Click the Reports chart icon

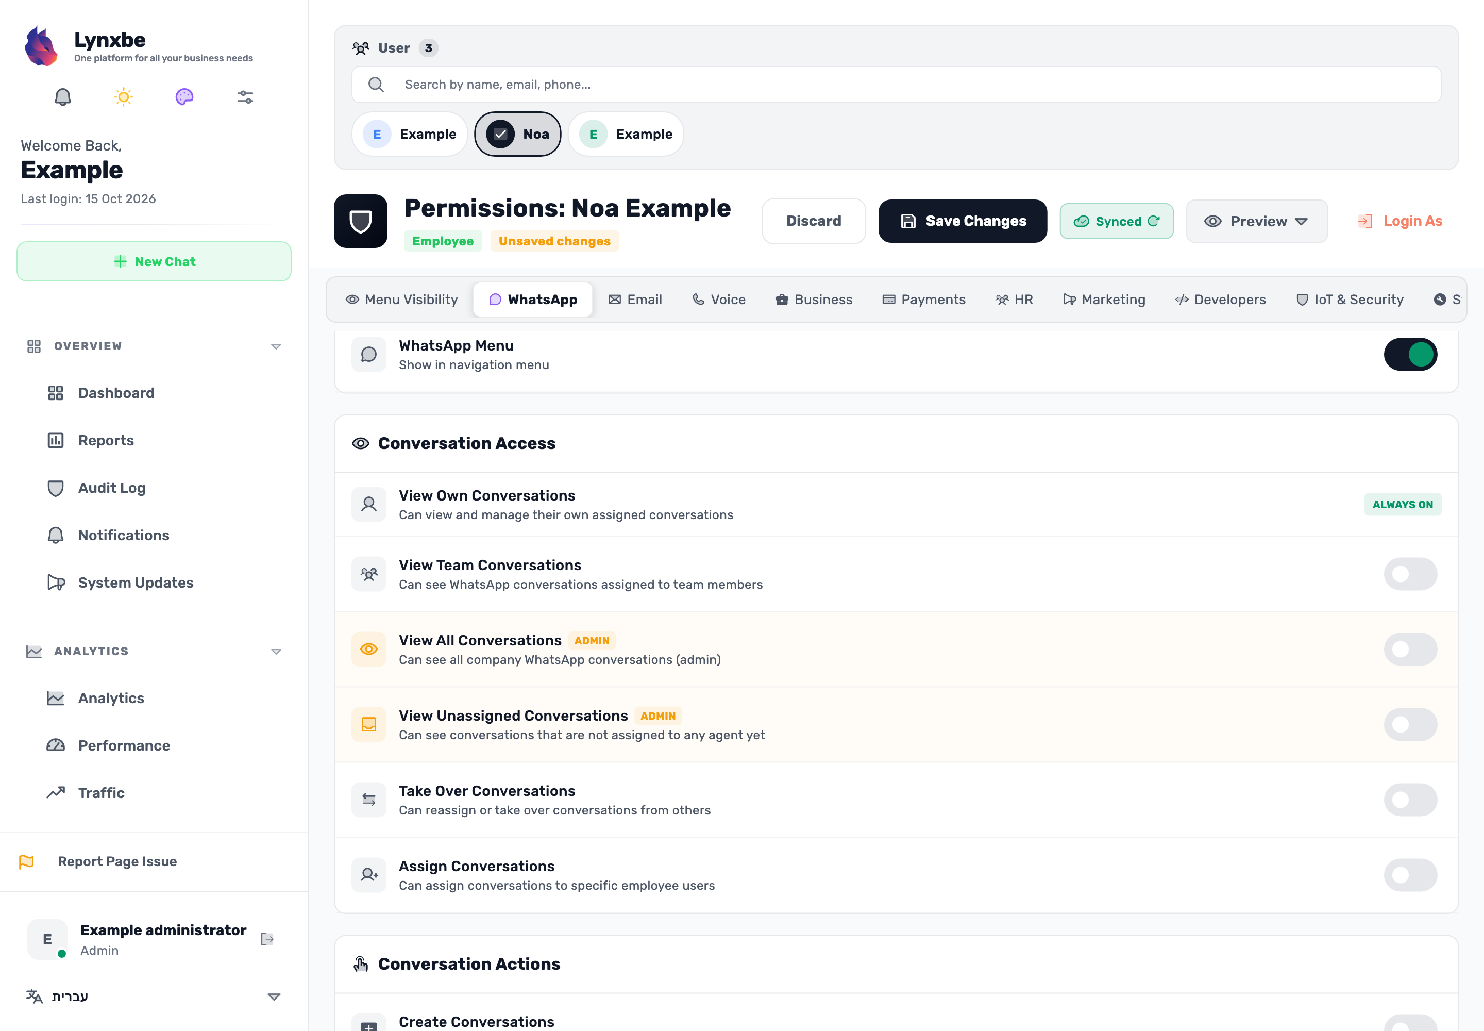[x=56, y=441]
